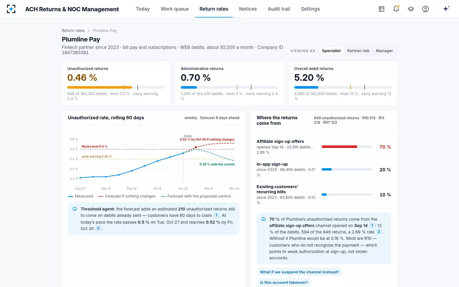Switch view to Specialist
This screenshot has width=459, height=287.
tap(331, 51)
